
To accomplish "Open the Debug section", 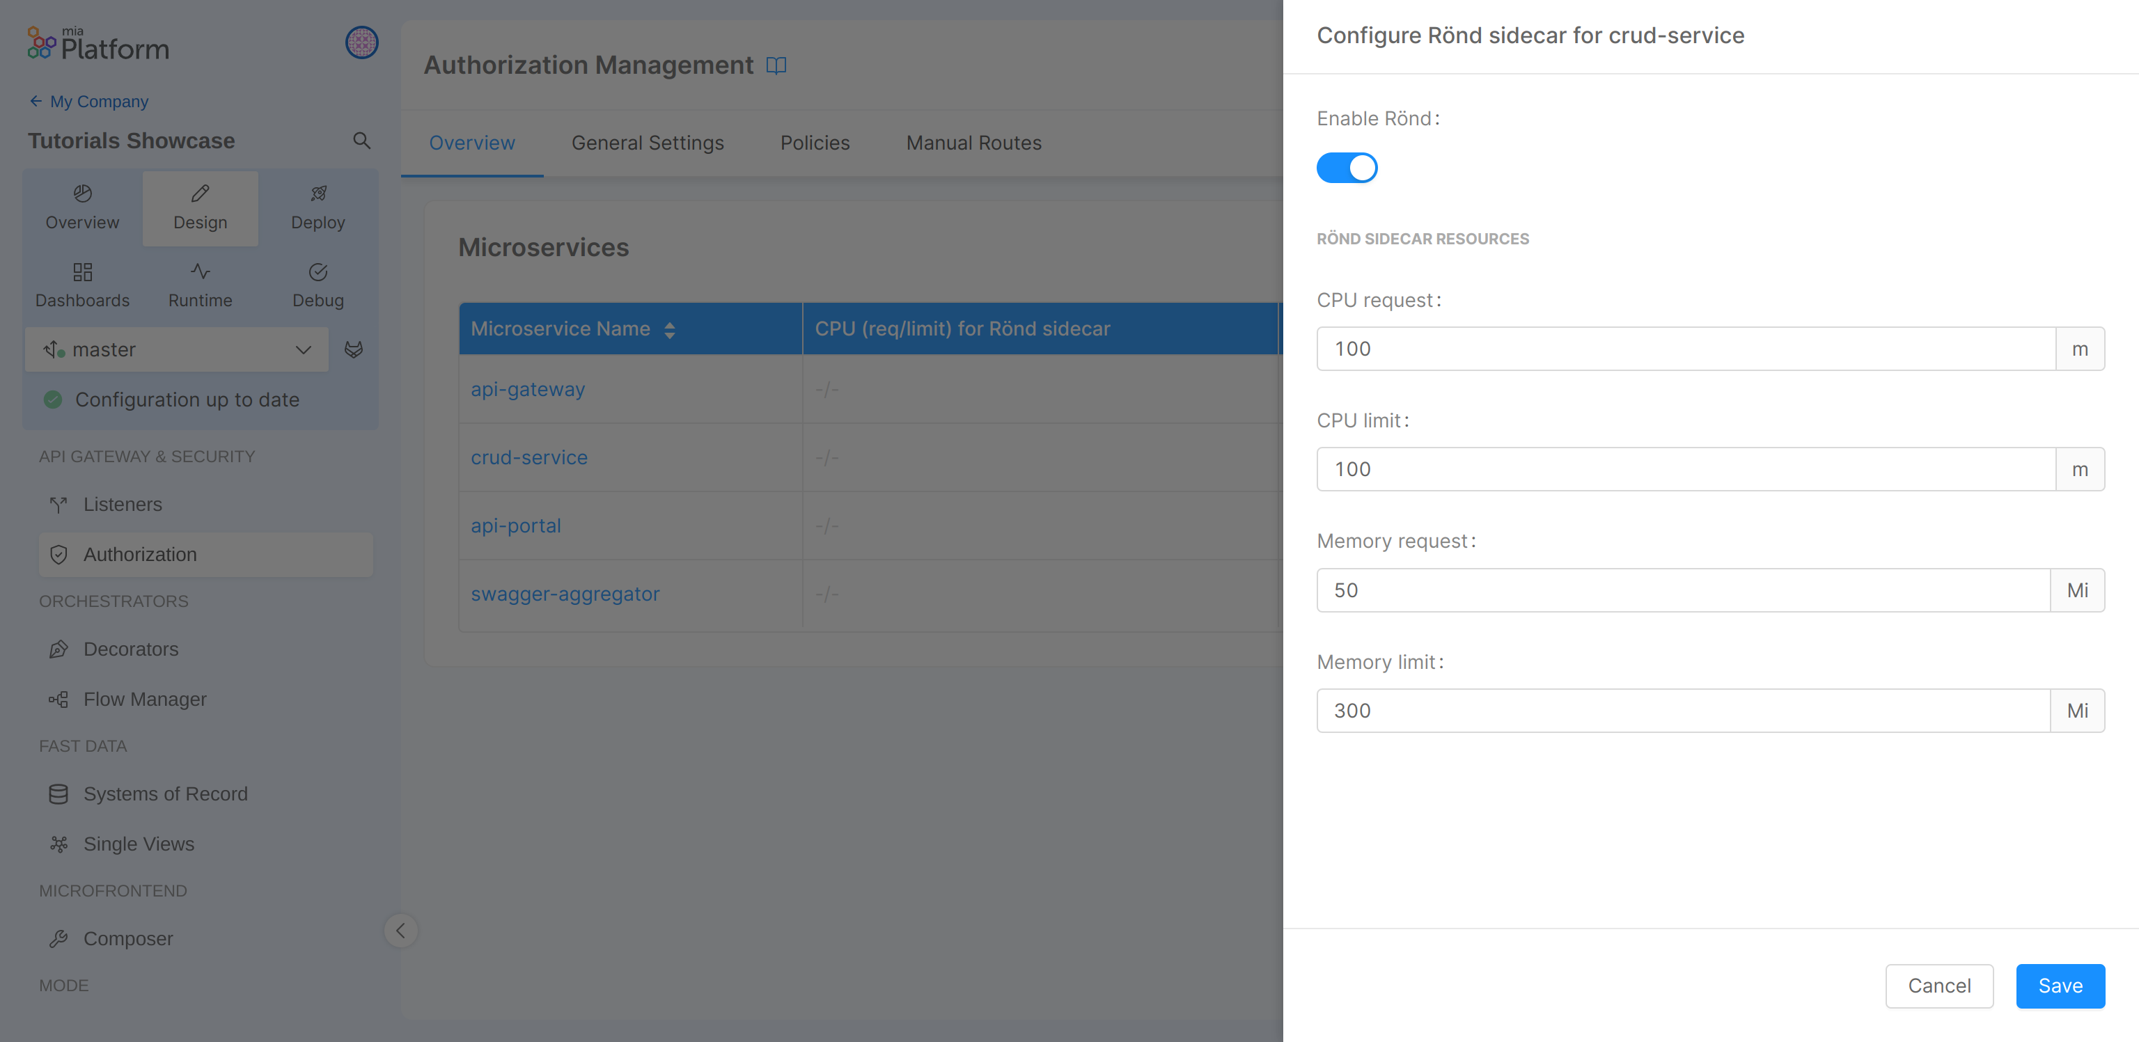I will [x=318, y=285].
